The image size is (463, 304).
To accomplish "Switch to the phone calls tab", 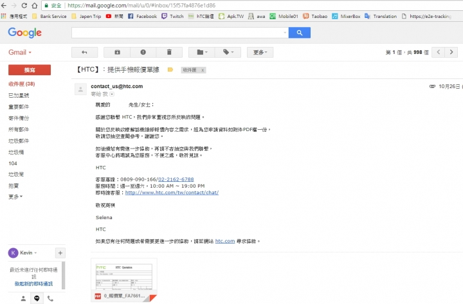I will pyautogui.click(x=51, y=299).
